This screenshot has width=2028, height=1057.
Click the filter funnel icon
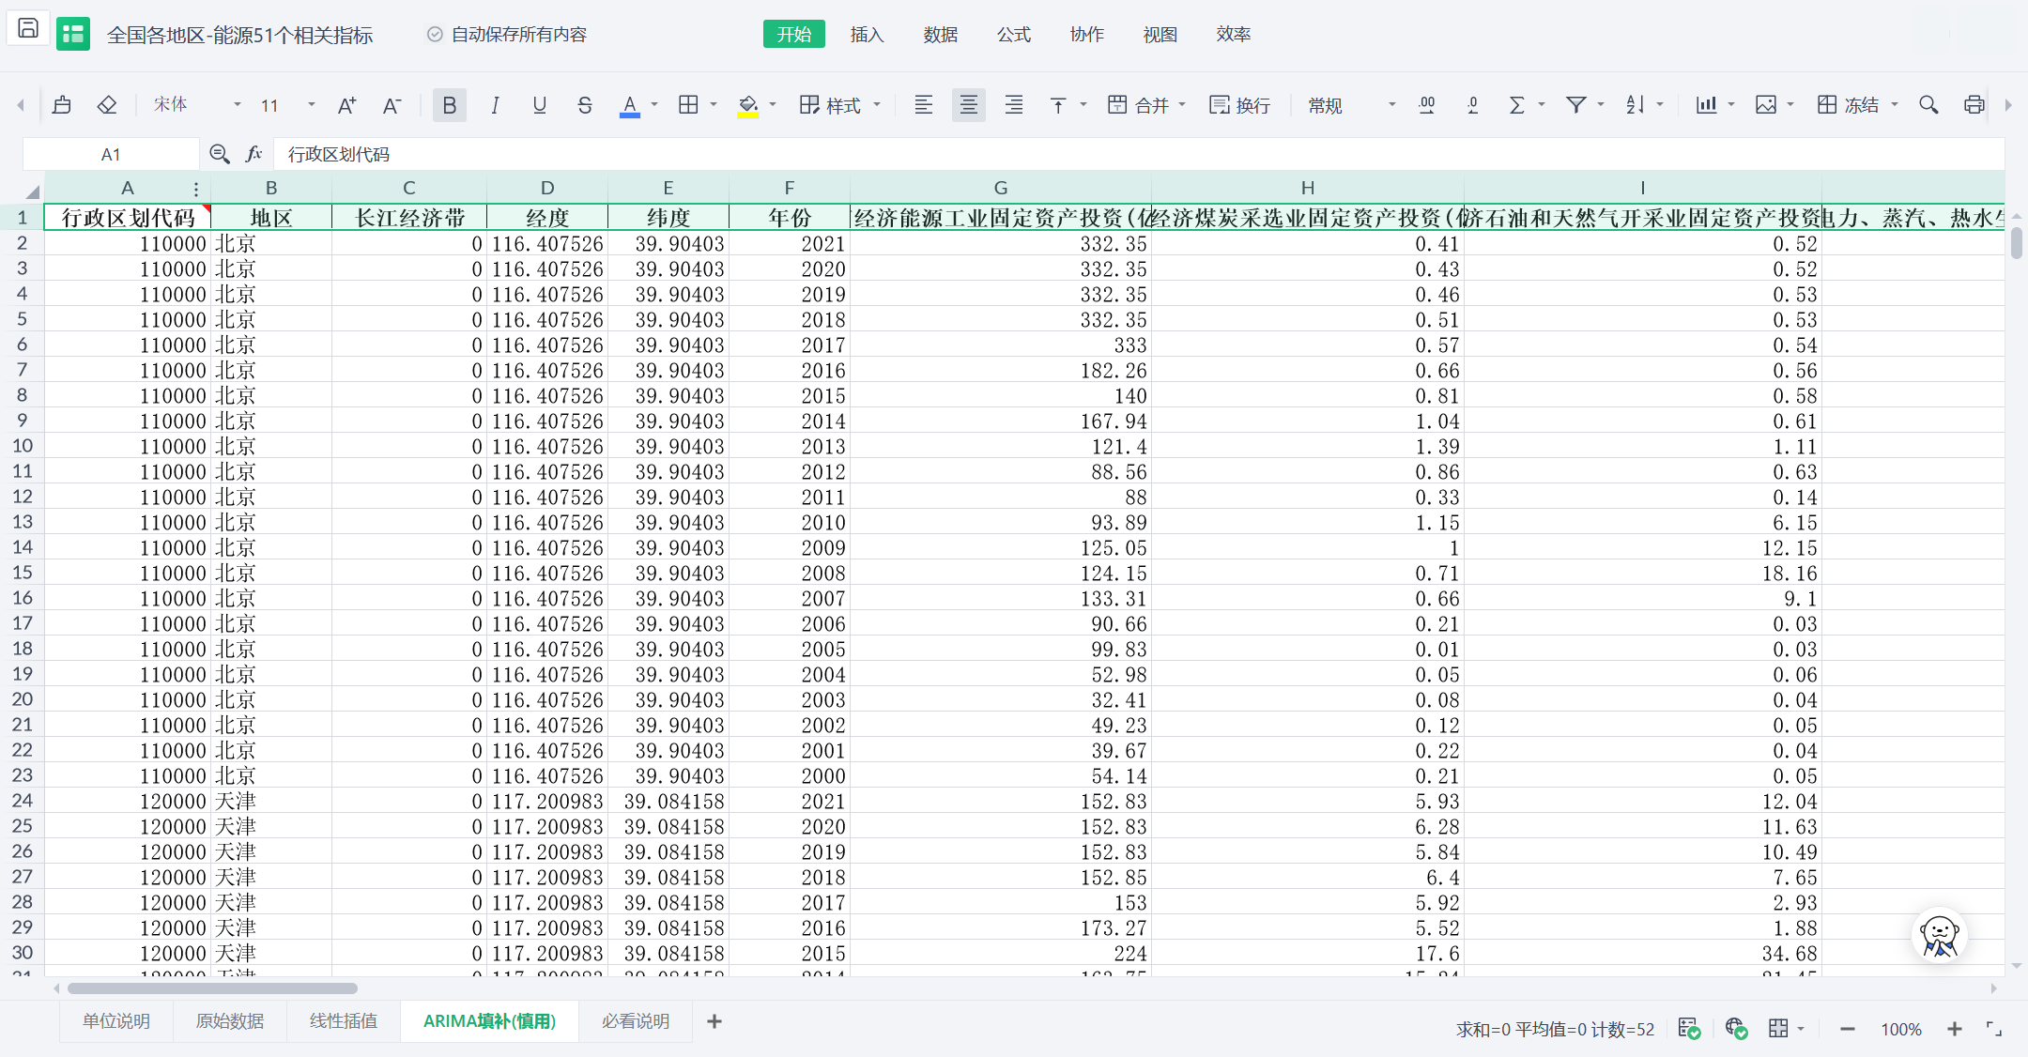pos(1576,105)
